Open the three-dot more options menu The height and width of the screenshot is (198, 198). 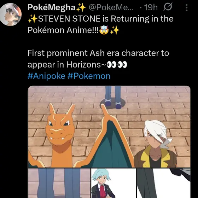point(187,8)
